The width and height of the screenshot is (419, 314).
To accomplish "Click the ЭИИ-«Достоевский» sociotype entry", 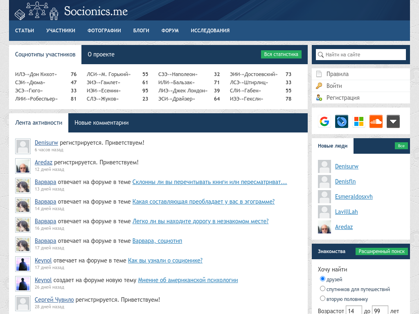I will 254,74.
